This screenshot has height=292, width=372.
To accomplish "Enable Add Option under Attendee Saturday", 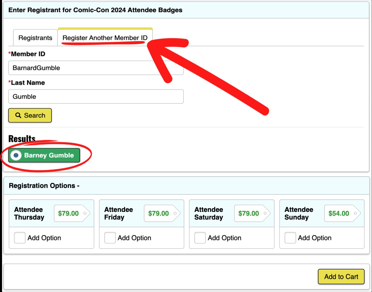I will click(x=200, y=238).
